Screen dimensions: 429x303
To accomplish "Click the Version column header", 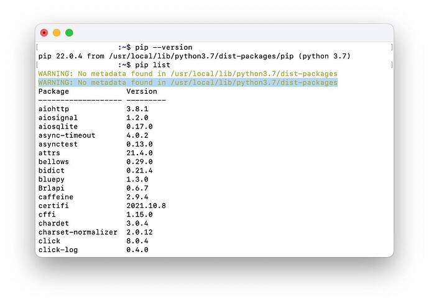I will [142, 91].
